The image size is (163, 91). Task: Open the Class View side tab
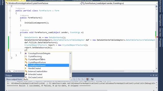(160, 32)
